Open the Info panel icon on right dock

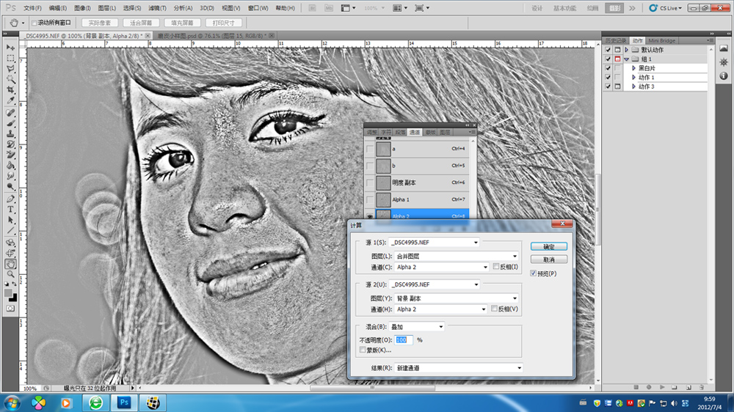tap(723, 77)
